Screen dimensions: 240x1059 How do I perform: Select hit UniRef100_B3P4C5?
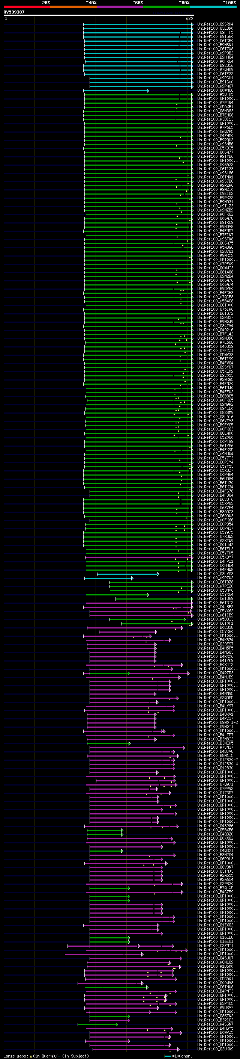click(x=215, y=1003)
